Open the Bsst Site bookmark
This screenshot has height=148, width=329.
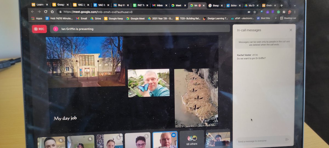[x=263, y=18]
